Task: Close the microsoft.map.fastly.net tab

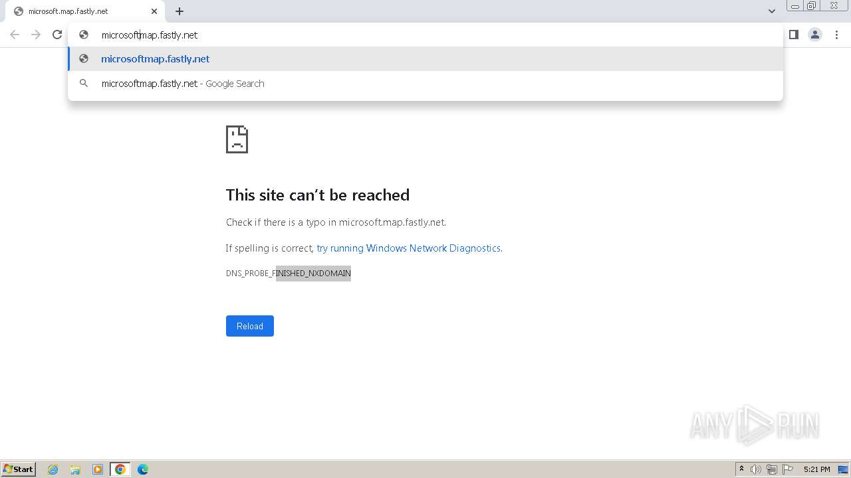Action: click(x=154, y=11)
